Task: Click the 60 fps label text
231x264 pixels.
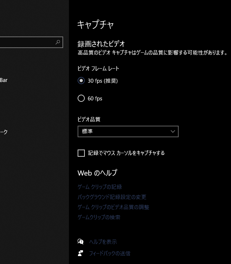Action: point(95,99)
